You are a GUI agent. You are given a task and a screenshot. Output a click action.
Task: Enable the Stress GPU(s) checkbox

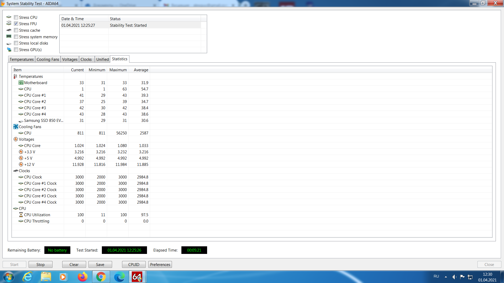(16, 50)
